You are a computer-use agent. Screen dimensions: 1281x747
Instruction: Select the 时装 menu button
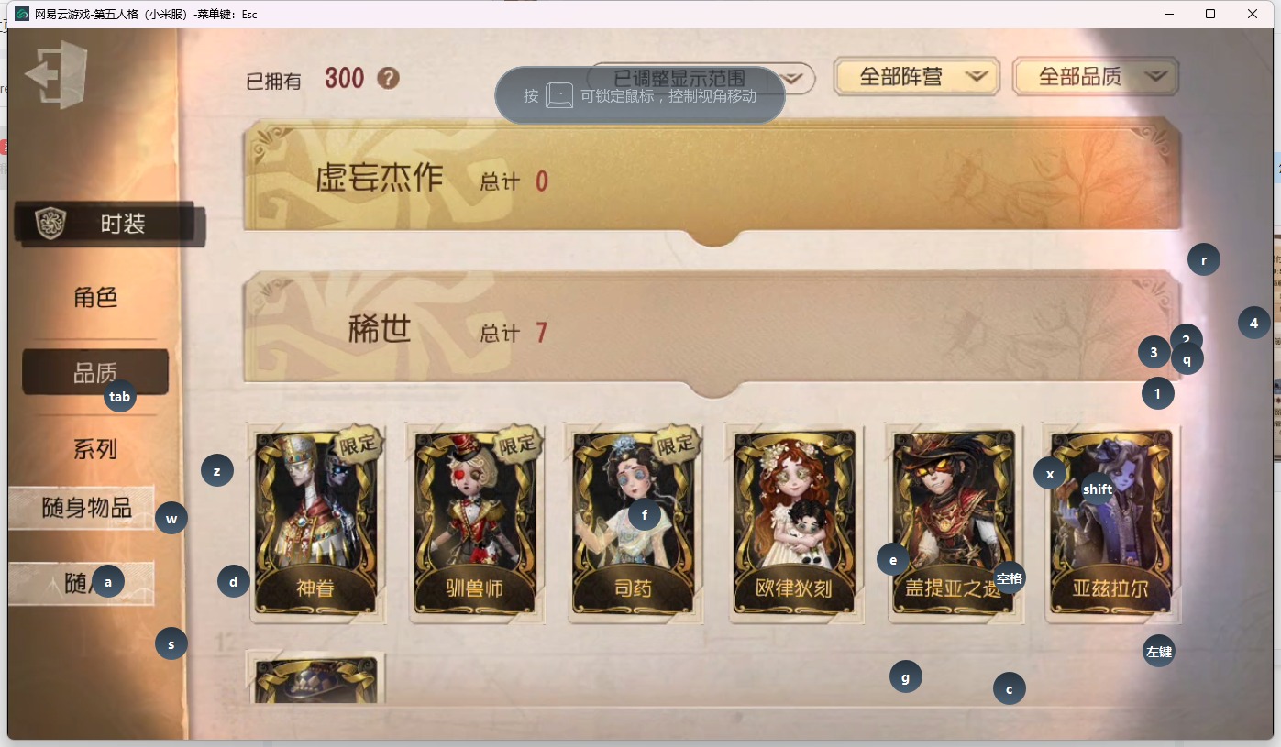[x=108, y=224]
